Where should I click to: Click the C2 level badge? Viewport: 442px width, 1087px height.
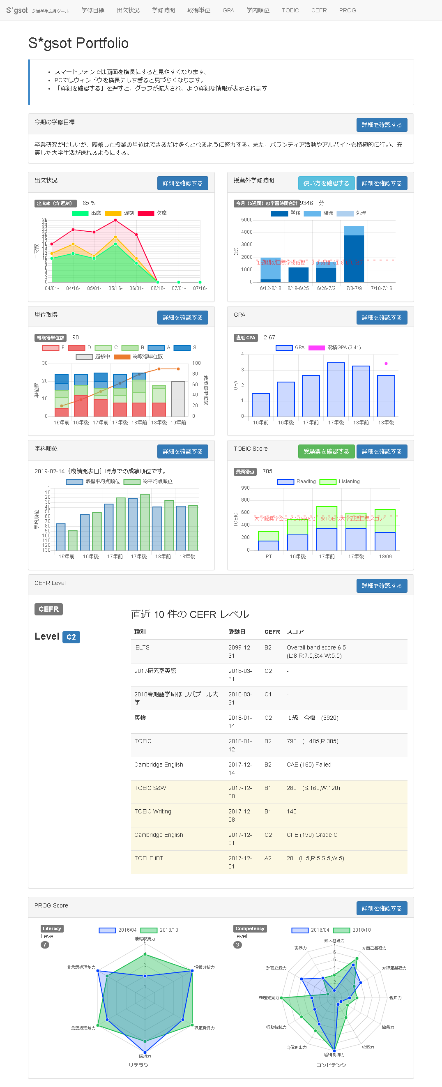click(x=71, y=637)
